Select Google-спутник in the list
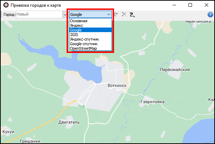215x144 pixels. pos(84,44)
